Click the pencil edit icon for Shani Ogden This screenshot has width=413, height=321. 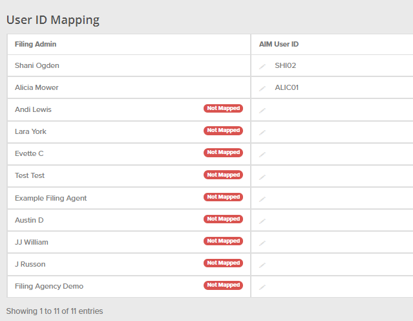262,66
